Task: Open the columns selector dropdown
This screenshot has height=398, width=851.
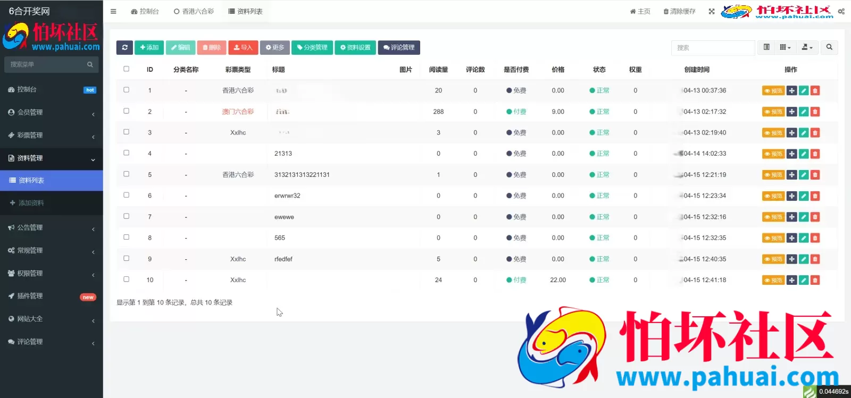Action: tap(786, 47)
